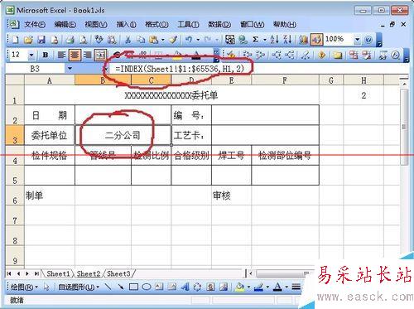The height and width of the screenshot is (309, 414).
Task: Switch to the Sheet1 tab
Action: tap(58, 273)
